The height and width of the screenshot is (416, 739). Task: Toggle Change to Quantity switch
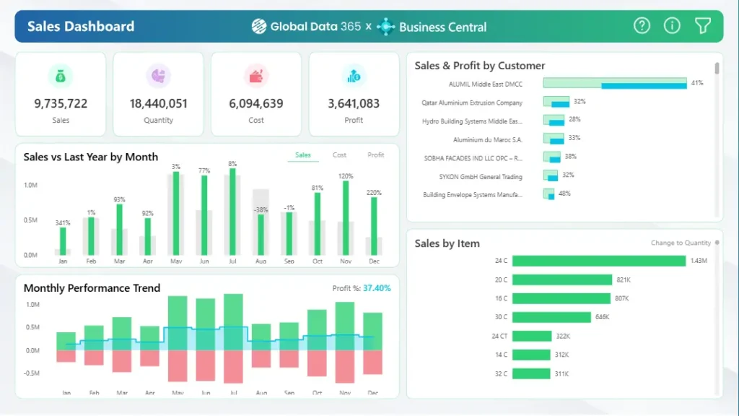[717, 243]
